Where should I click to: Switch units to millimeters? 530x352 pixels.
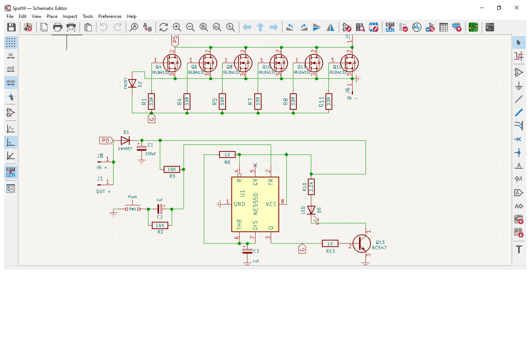pyautogui.click(x=11, y=83)
